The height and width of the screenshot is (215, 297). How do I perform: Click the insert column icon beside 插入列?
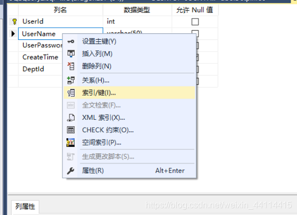click(x=71, y=54)
